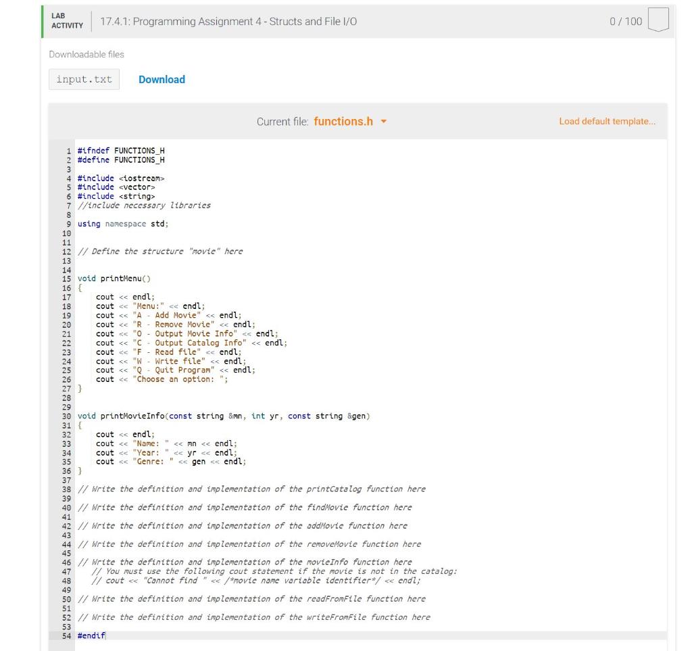Image resolution: width=692 pixels, height=651 pixels.
Task: Click the input.txt file name box
Action: click(84, 80)
